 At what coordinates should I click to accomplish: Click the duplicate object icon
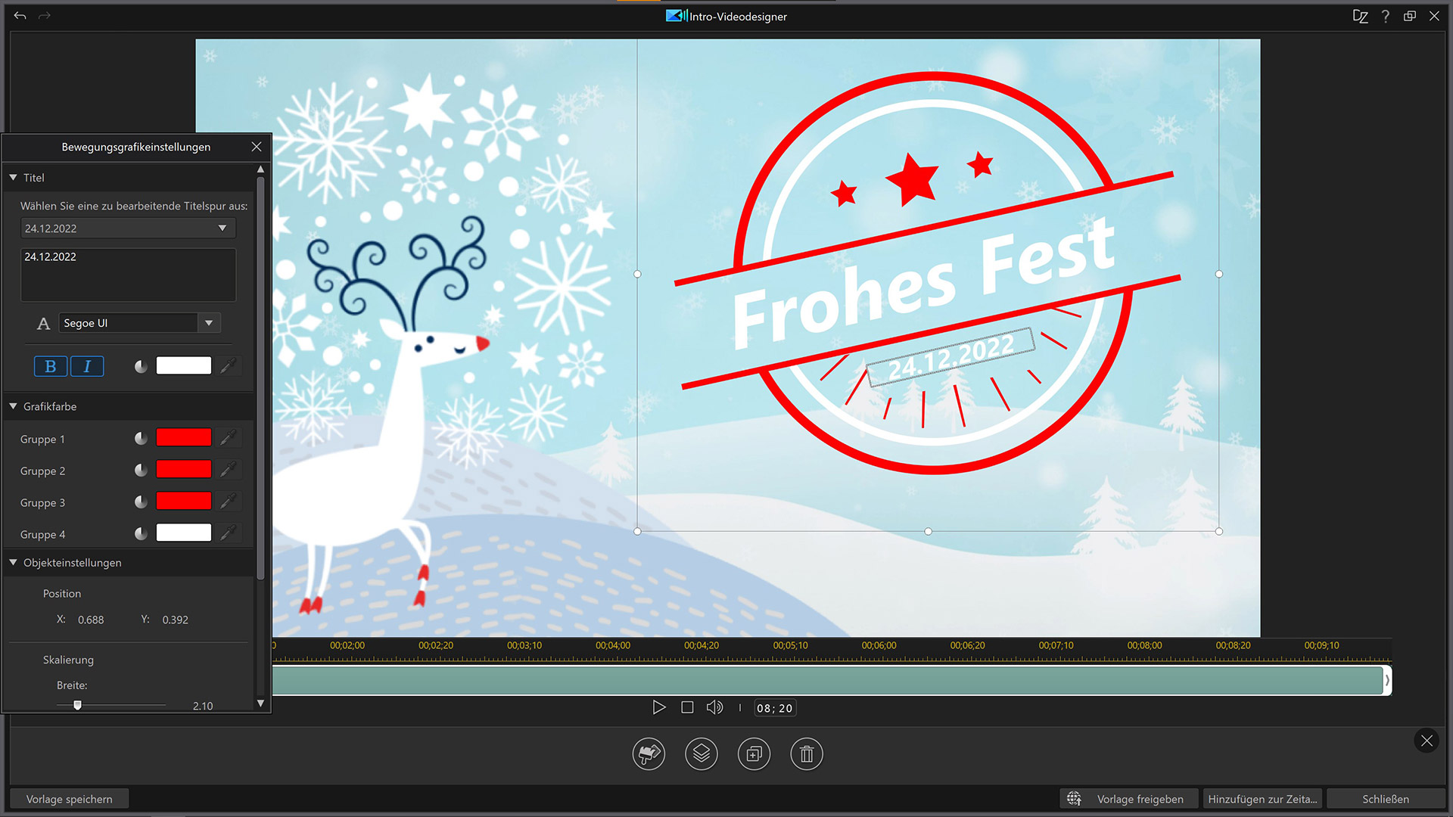pyautogui.click(x=754, y=753)
